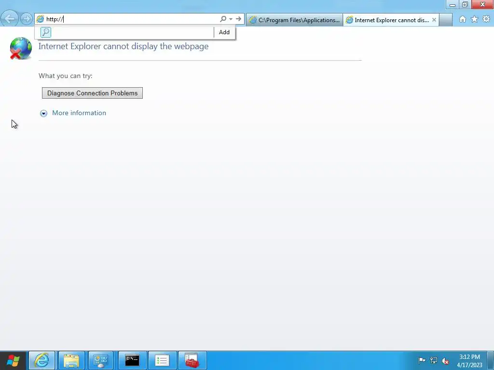Go to the Home page icon
Screen dimensions: 494x370
click(463, 19)
